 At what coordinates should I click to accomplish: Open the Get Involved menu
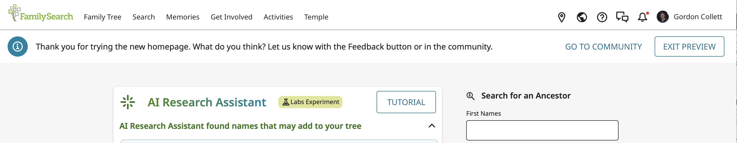(x=231, y=17)
